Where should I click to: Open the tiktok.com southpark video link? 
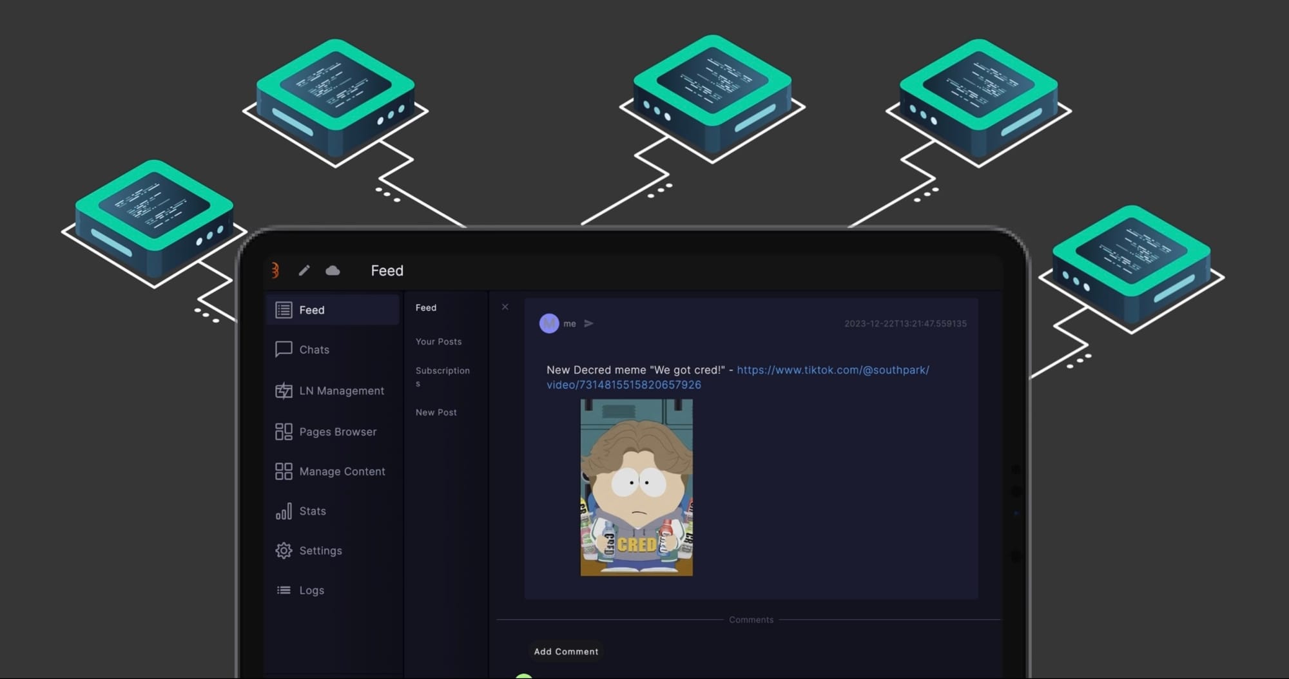point(738,377)
